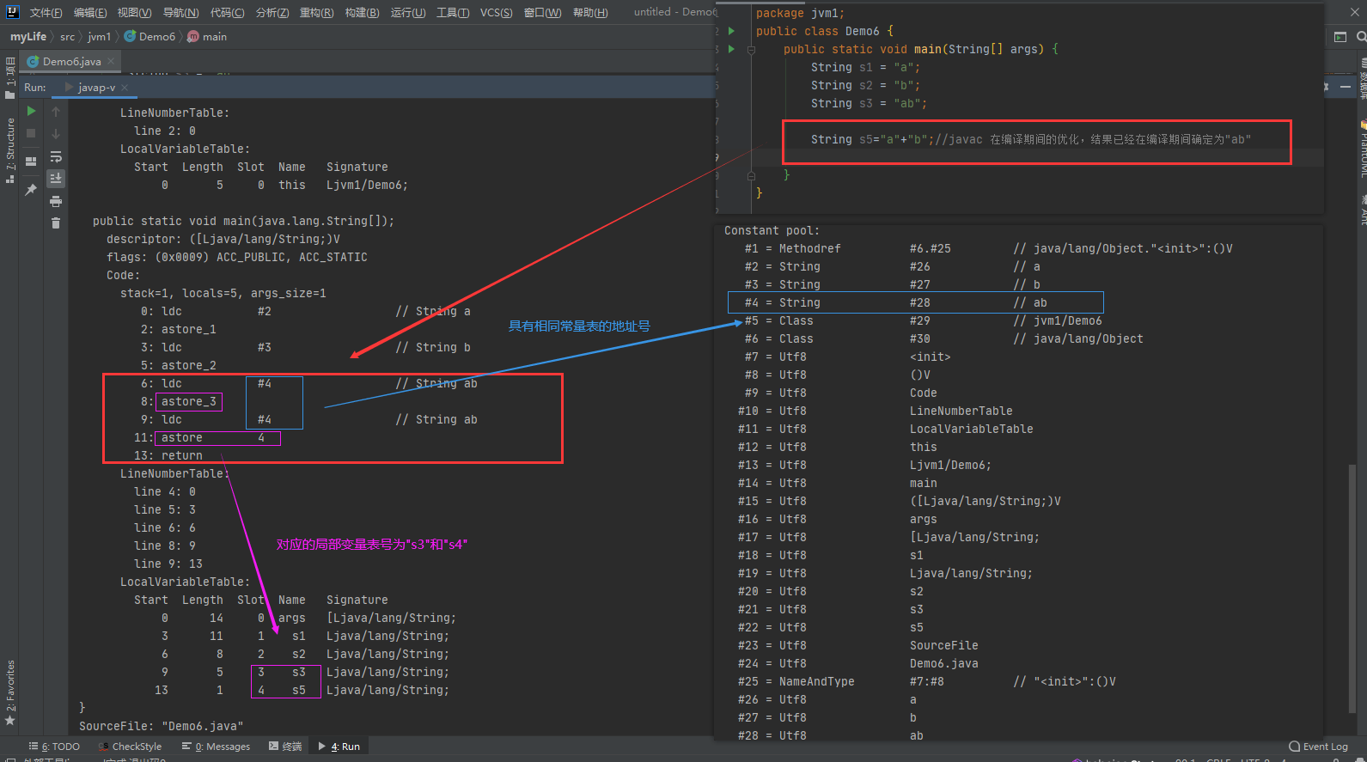Open the 6: TODO tool window
The height and width of the screenshot is (762, 1367).
[x=54, y=747]
